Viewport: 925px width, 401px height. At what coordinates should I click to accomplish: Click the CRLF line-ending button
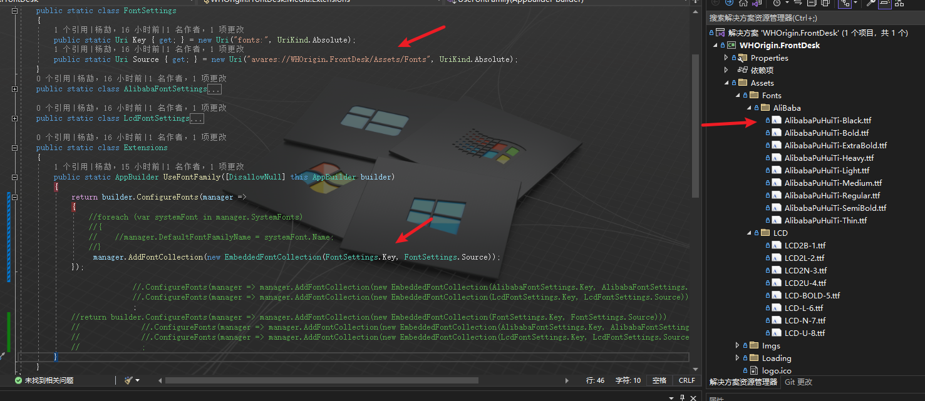coord(686,380)
